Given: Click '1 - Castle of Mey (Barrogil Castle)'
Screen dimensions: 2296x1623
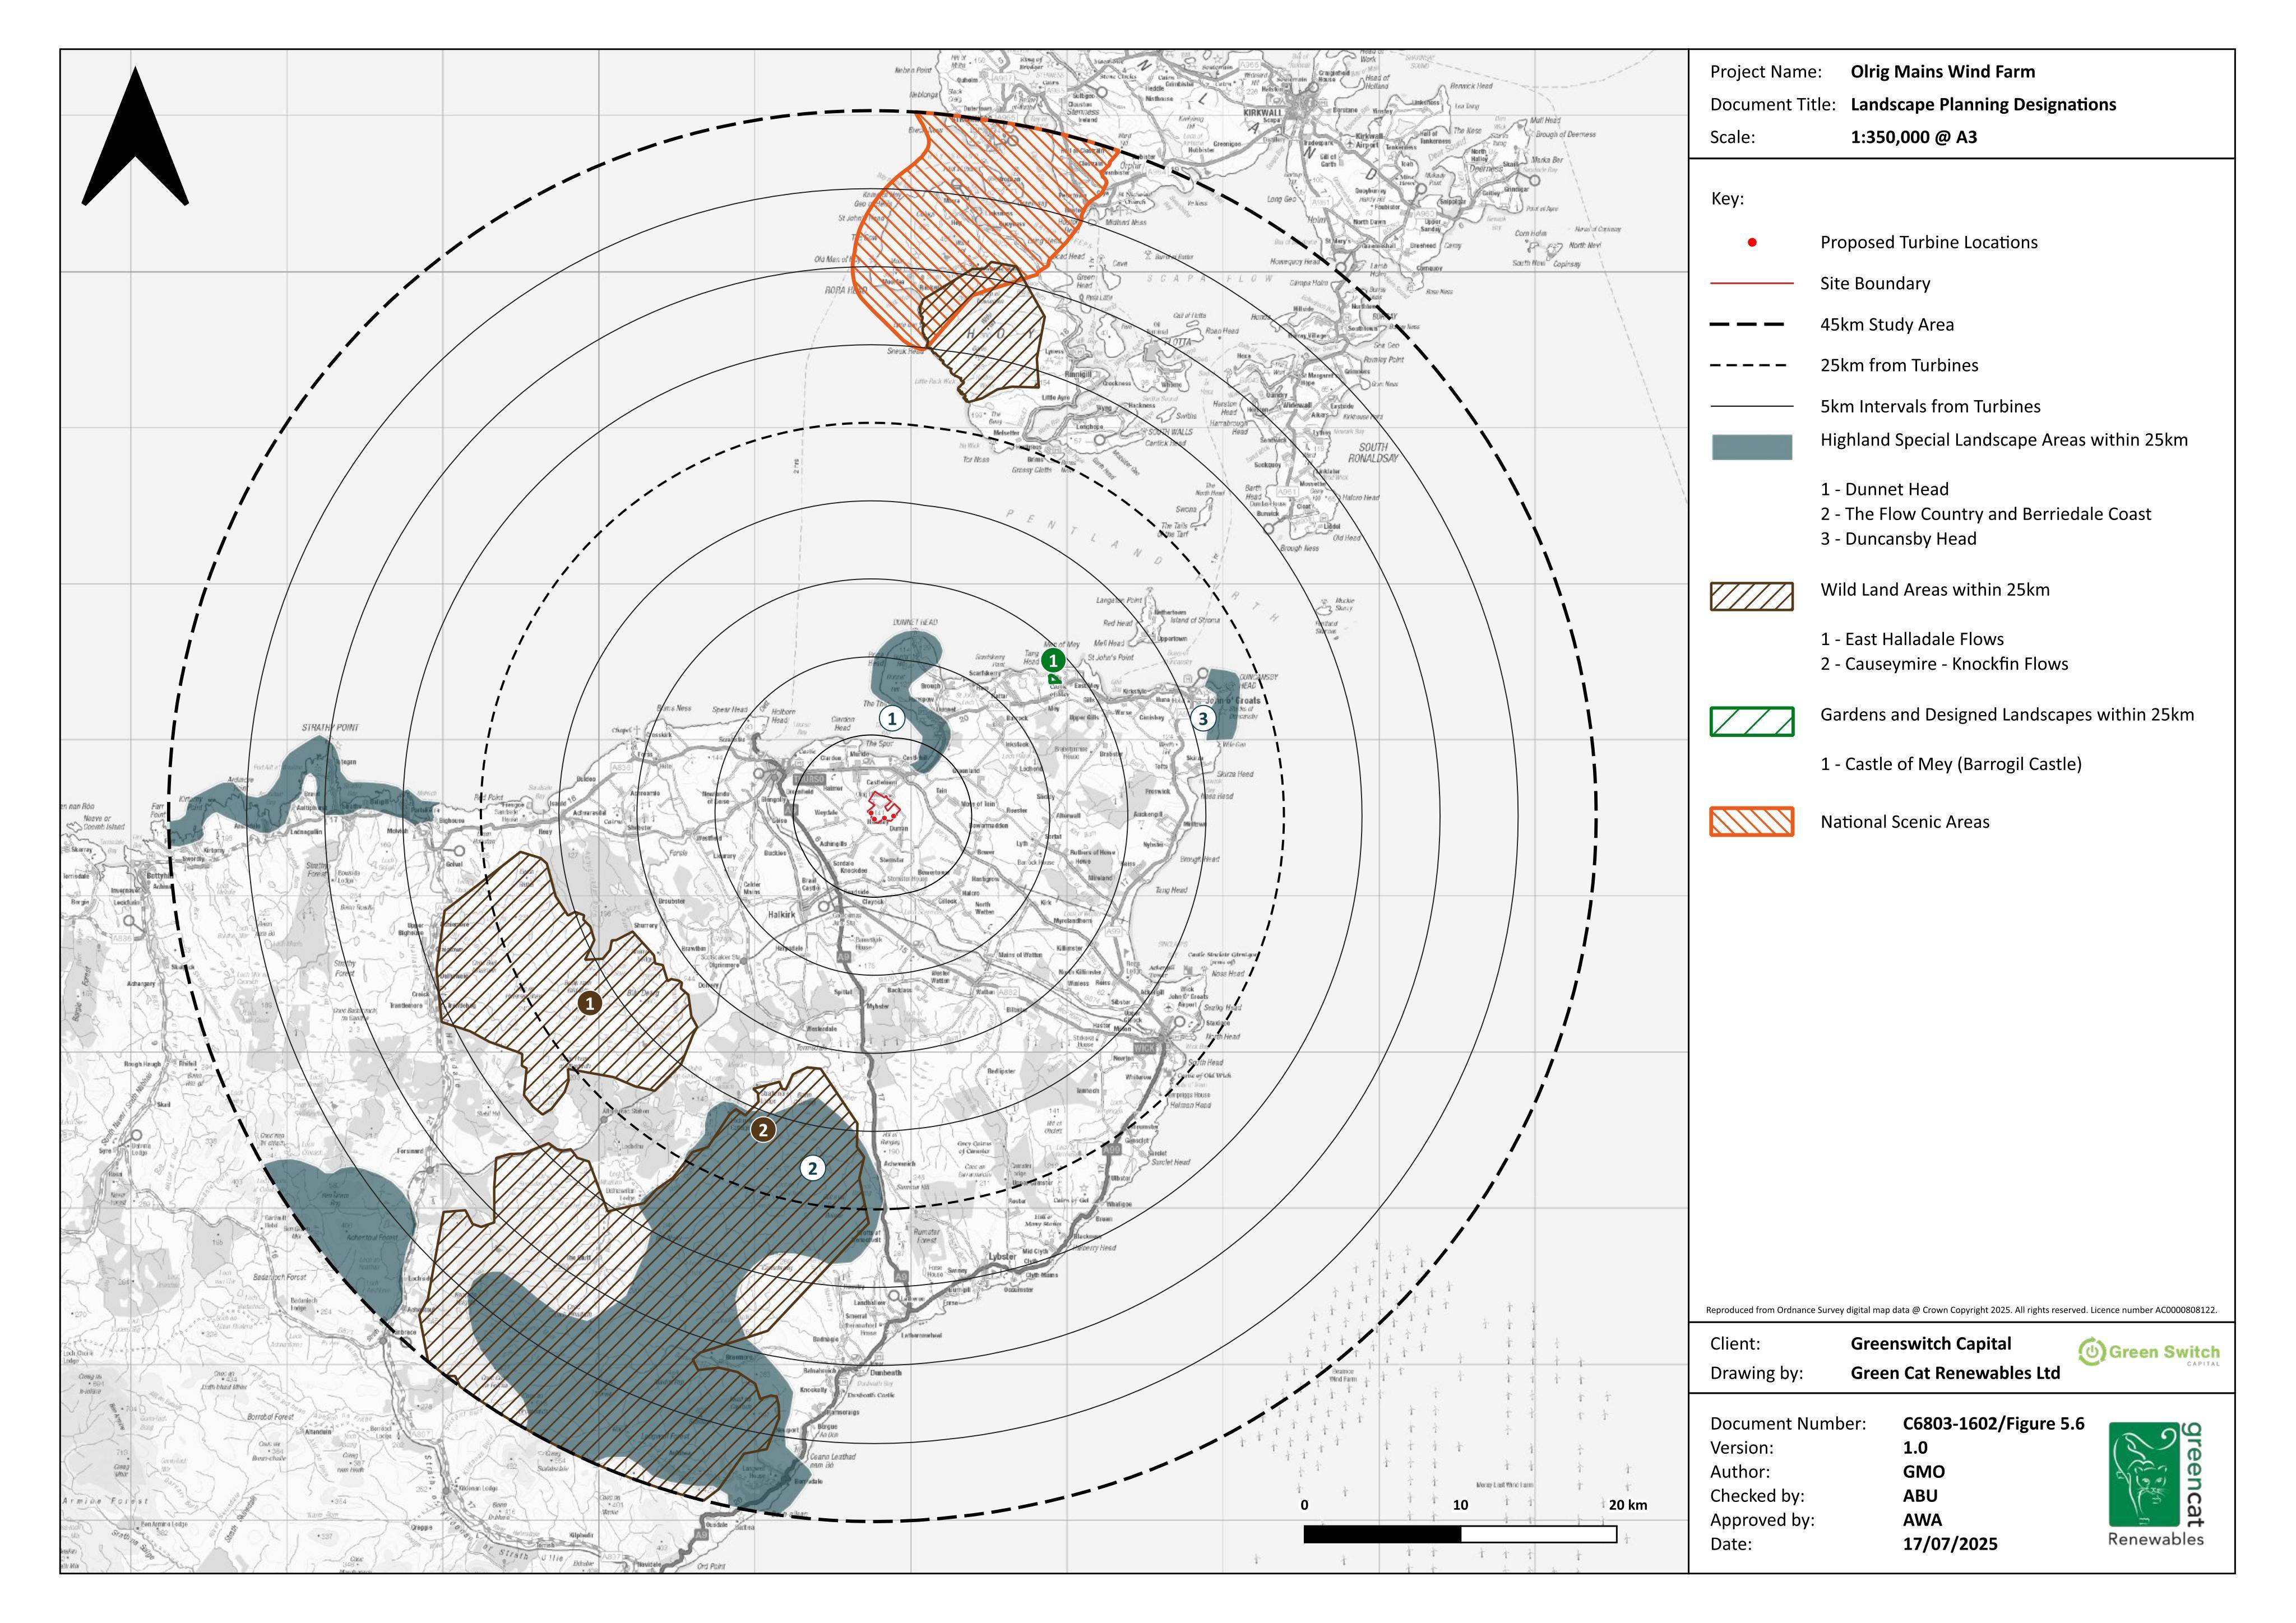Looking at the screenshot, I should pyautogui.click(x=1951, y=764).
